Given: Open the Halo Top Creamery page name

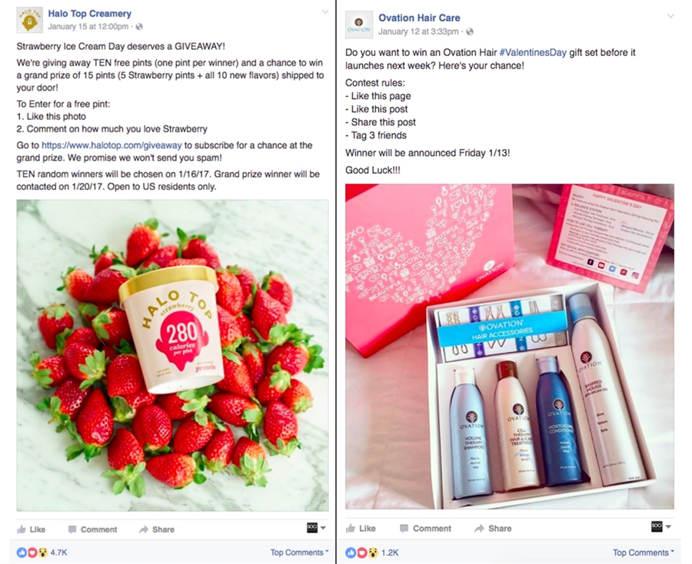Looking at the screenshot, I should tap(90, 14).
